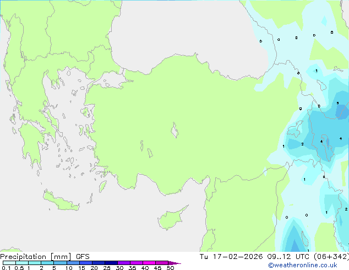This screenshot has width=349, height=270.
Task: Click the legend scale label "45"
Action: (157, 268)
